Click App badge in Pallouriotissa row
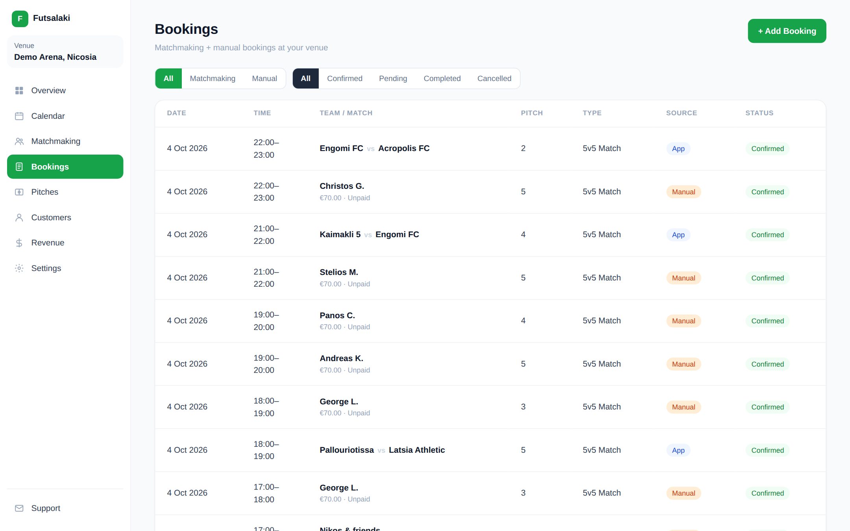850x531 pixels. (678, 450)
